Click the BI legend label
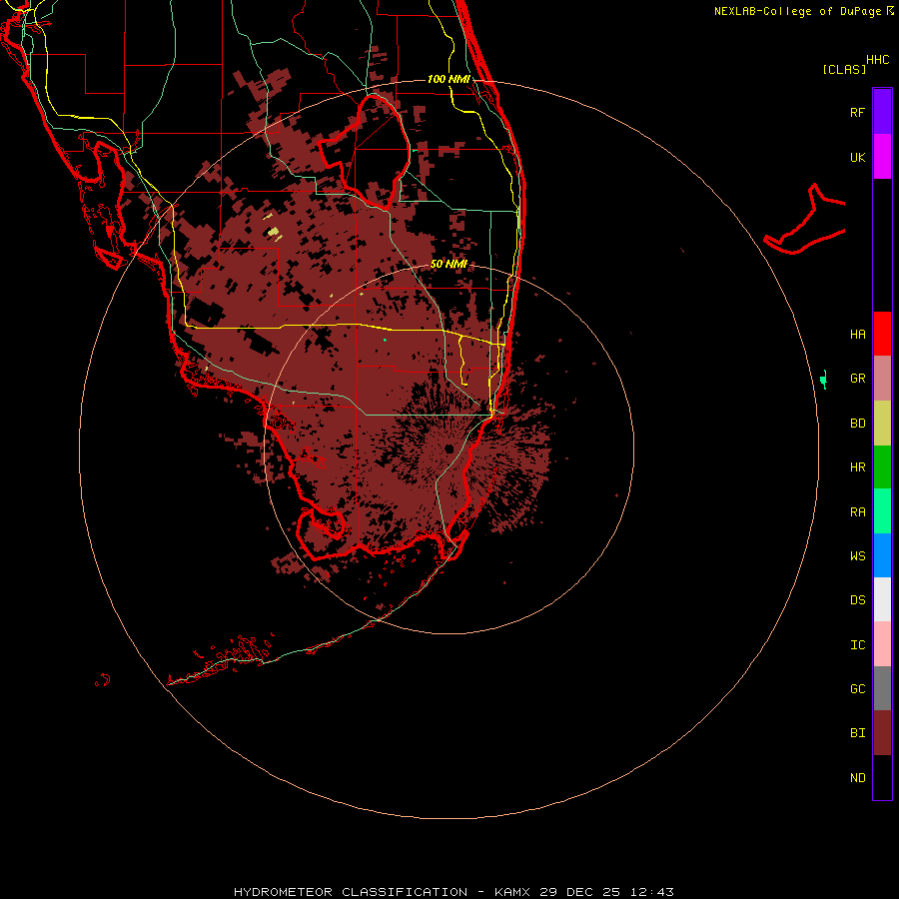The image size is (899, 899). [857, 733]
